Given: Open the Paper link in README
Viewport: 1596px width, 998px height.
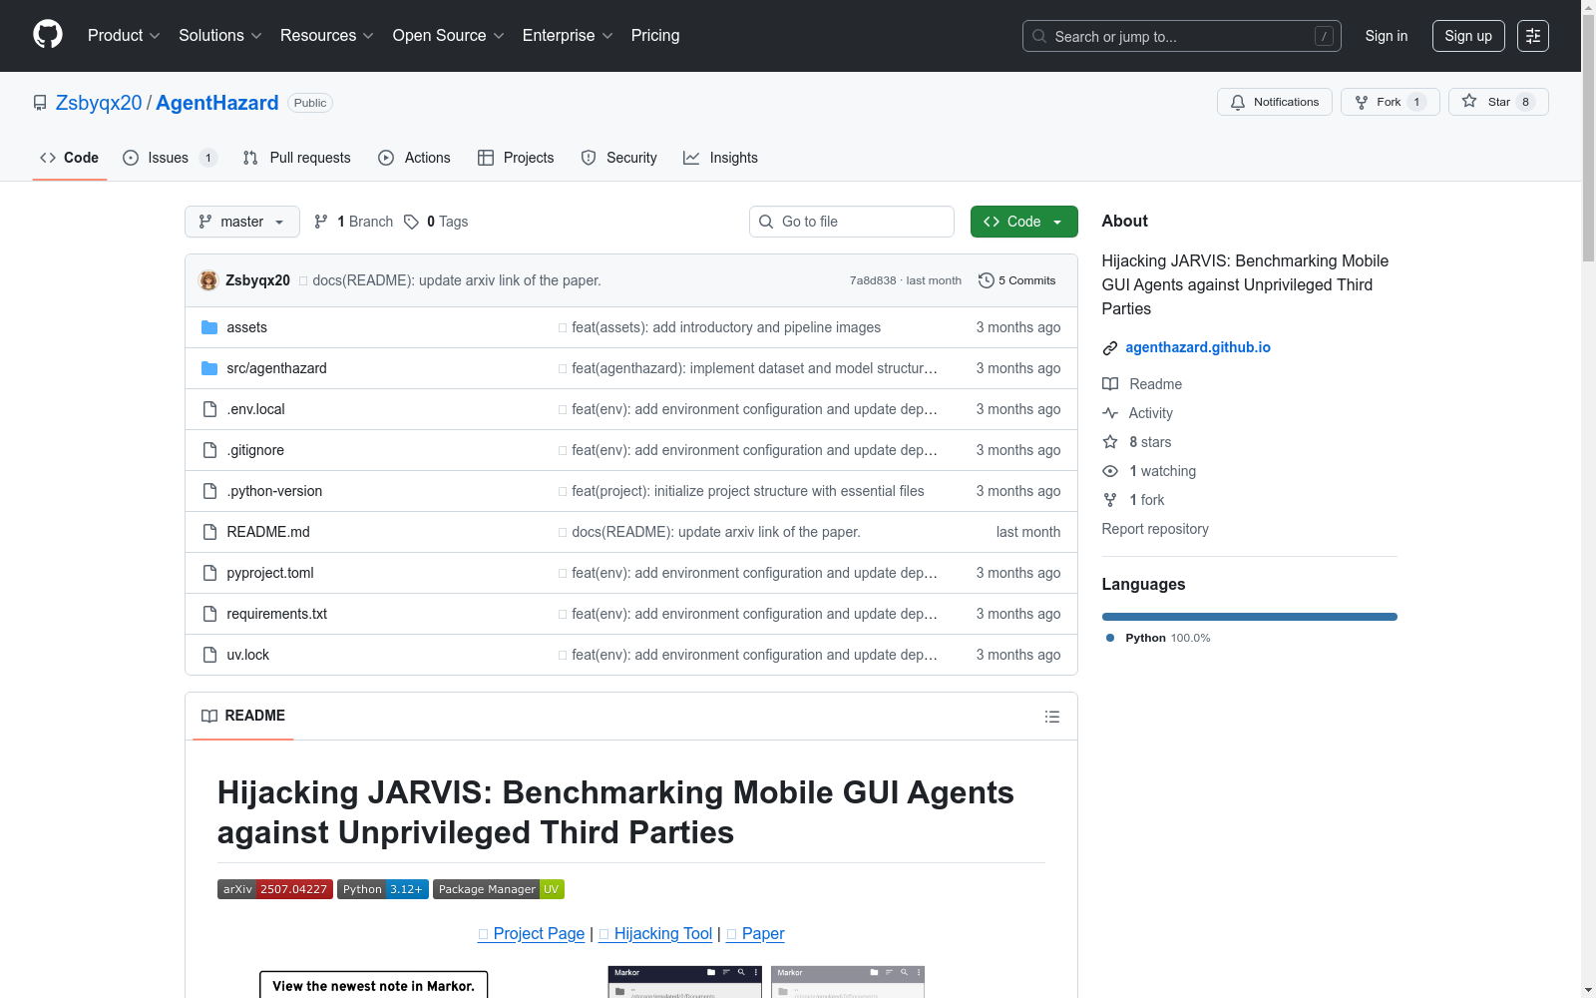Looking at the screenshot, I should (755, 934).
